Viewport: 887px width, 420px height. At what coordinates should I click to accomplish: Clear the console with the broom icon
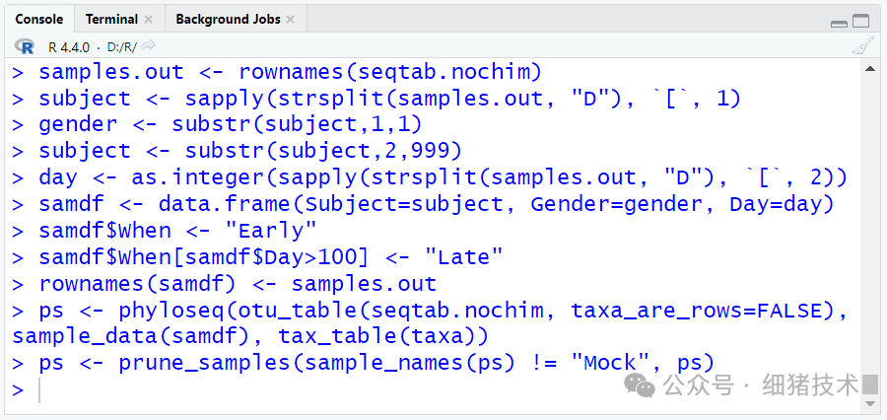pos(862,45)
